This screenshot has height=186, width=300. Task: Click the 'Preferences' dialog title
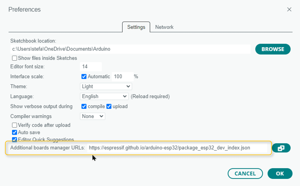(25, 9)
